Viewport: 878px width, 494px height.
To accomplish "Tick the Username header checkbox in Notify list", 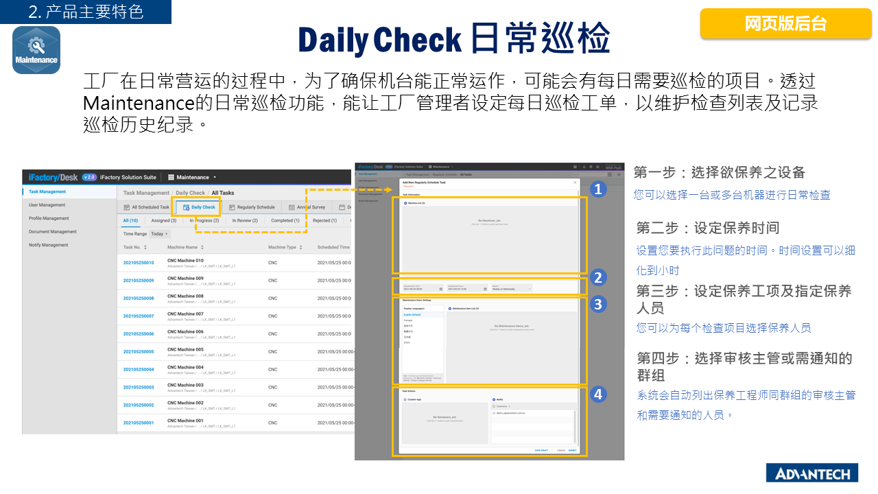I will pos(494,406).
